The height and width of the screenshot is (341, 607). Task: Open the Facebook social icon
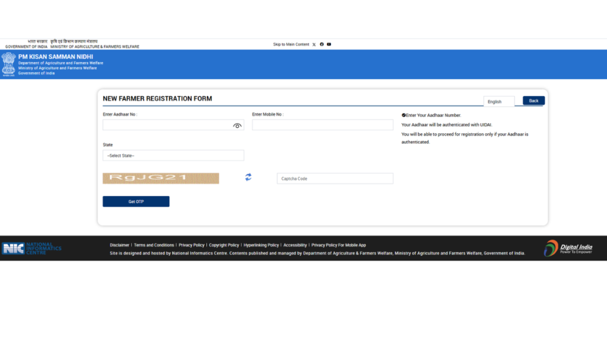322,44
